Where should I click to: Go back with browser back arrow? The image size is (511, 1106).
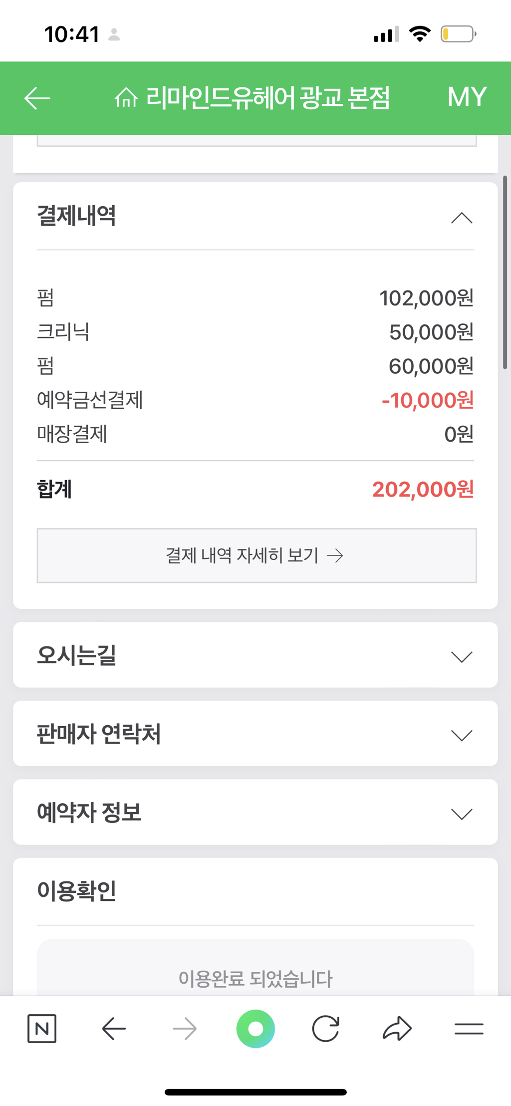tap(114, 1029)
